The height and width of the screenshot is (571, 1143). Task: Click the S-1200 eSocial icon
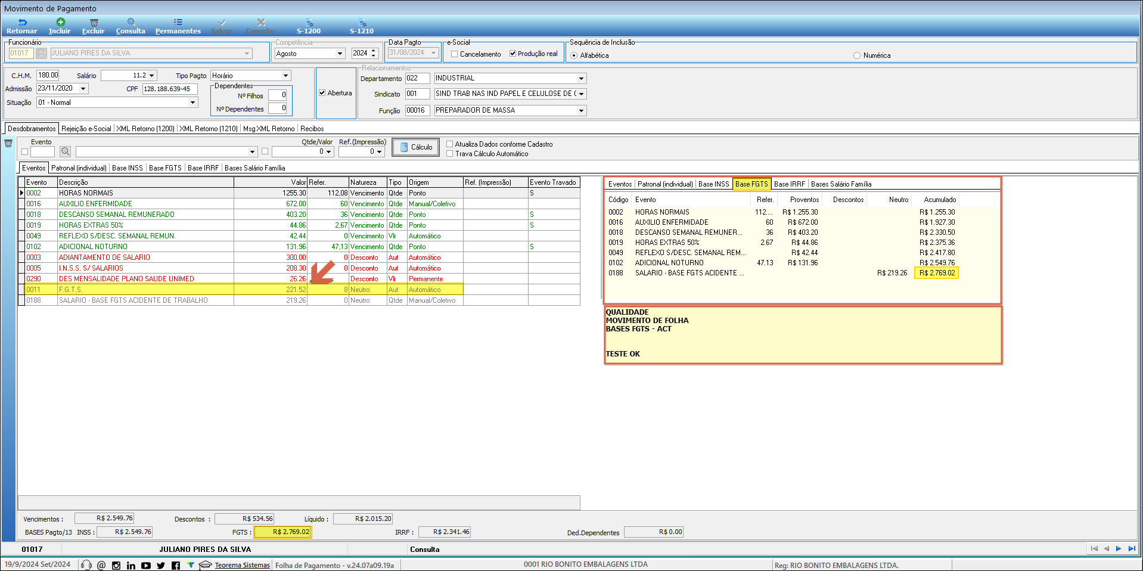[x=309, y=23]
